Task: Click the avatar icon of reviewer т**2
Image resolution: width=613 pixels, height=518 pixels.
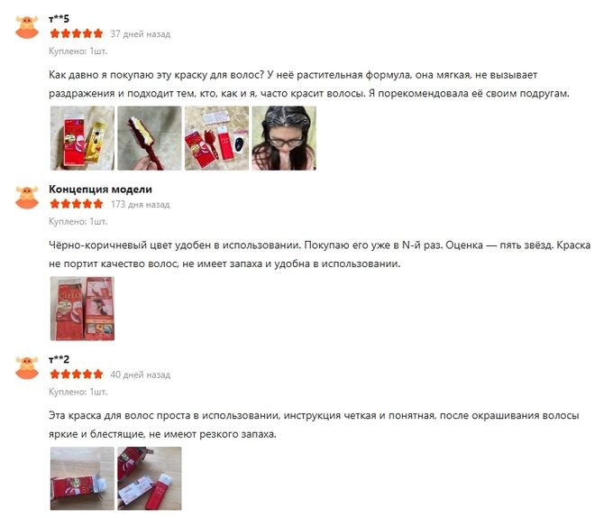Action: [27, 368]
